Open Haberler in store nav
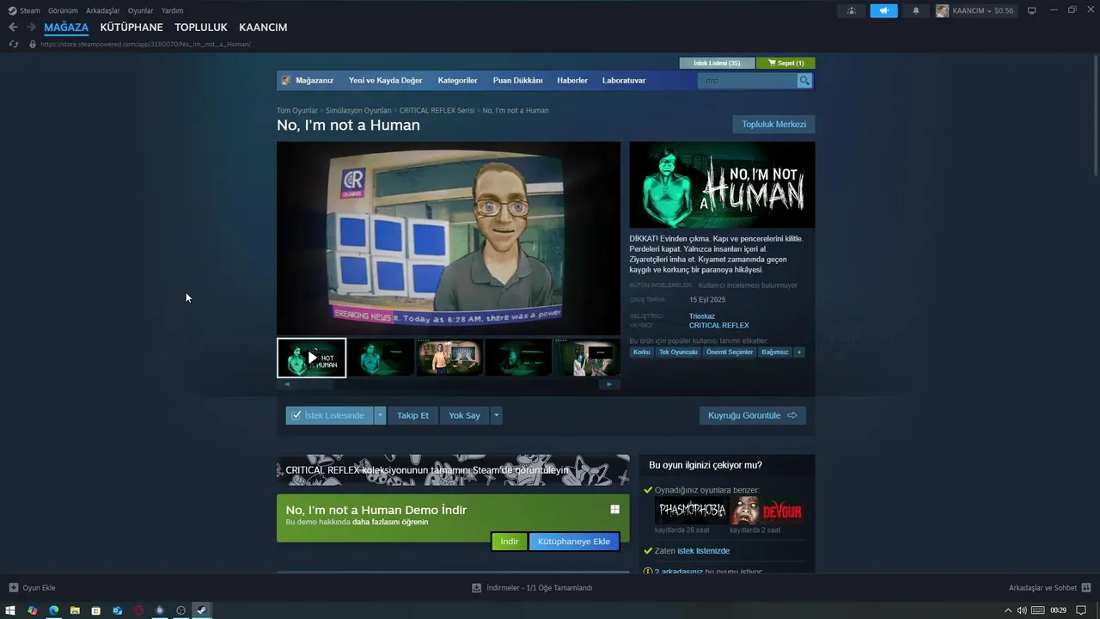Viewport: 1100px width, 619px height. (572, 81)
